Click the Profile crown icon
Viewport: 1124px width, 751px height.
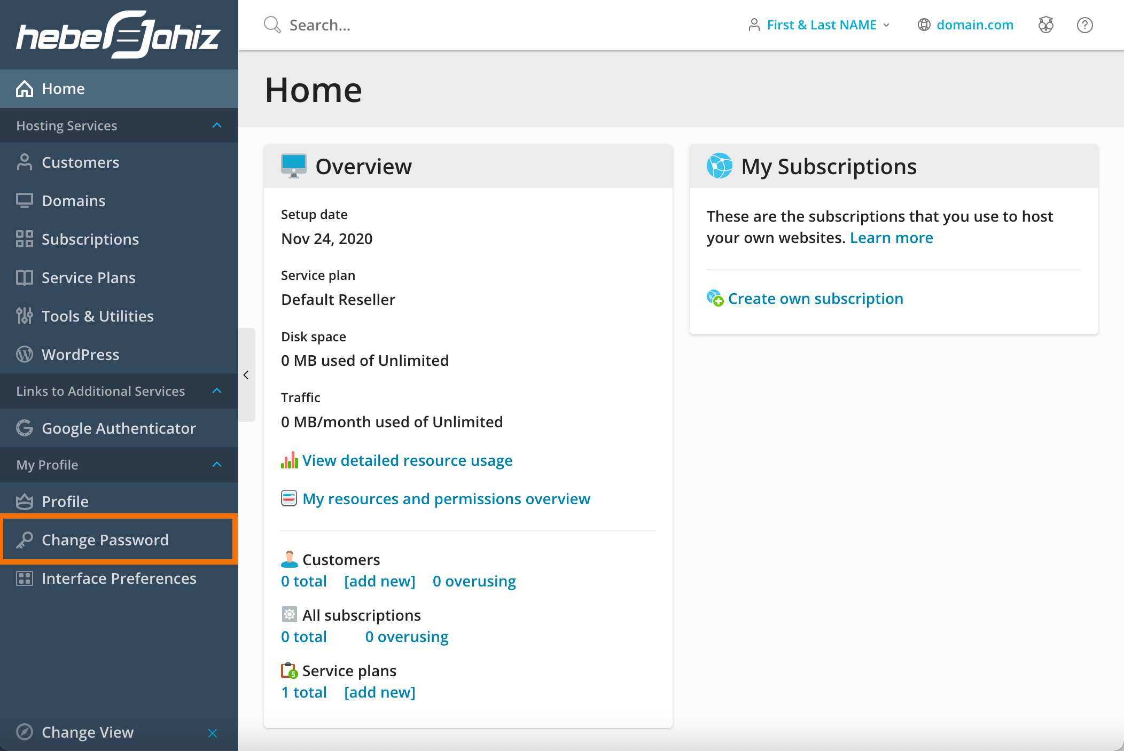25,502
